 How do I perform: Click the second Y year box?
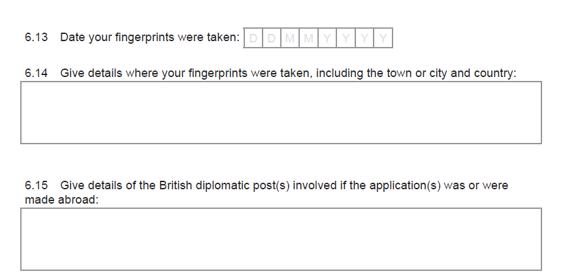[346, 38]
